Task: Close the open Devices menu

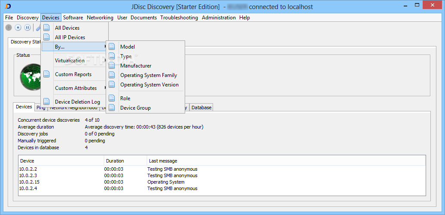Action: tap(51, 18)
